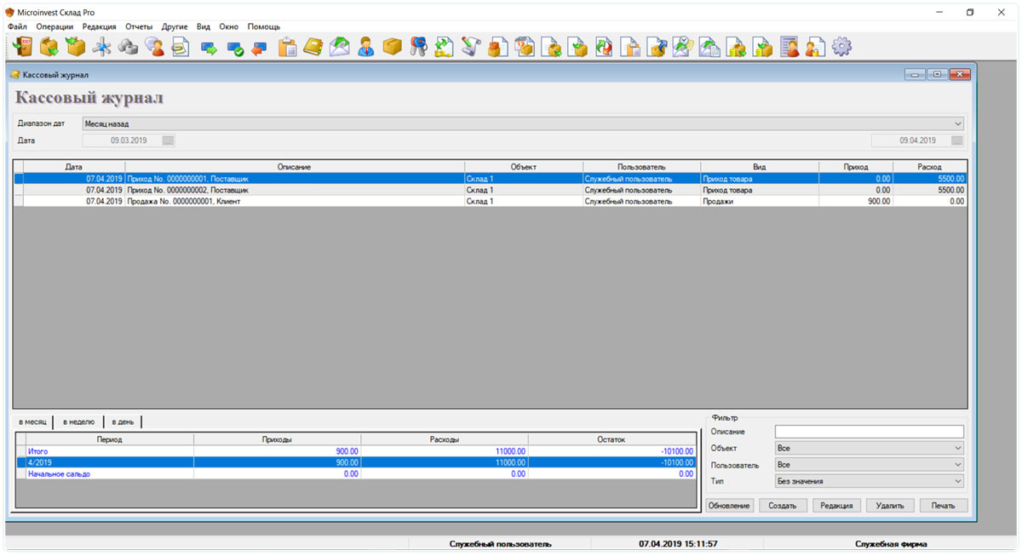Image resolution: width=1022 pixels, height=556 pixels.
Task: Open the Пользователь filter dropdown
Action: 958,465
